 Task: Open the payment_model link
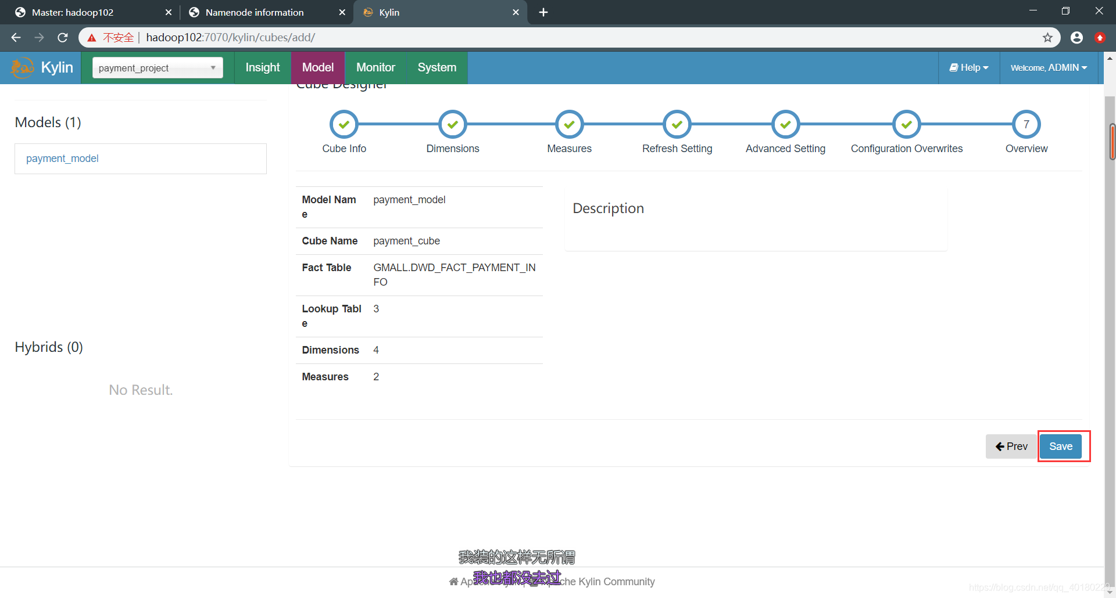point(62,158)
